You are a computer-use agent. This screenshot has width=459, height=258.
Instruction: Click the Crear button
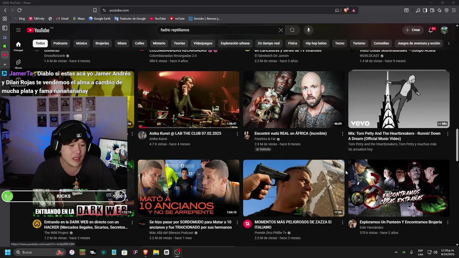[413, 30]
